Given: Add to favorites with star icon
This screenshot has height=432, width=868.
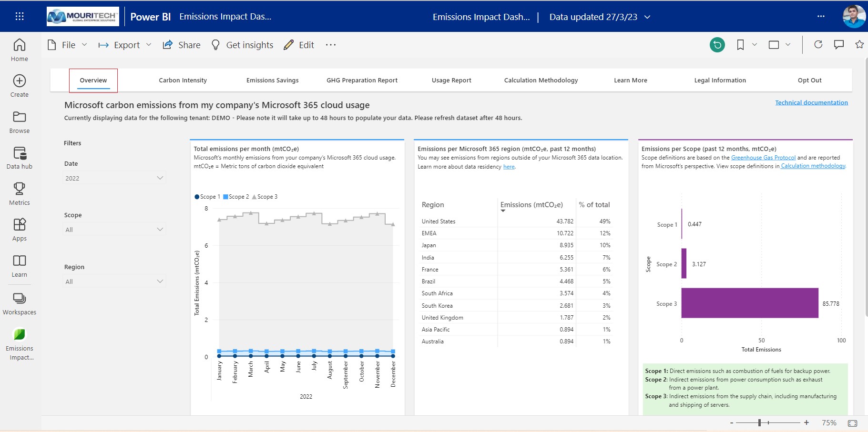Looking at the screenshot, I should (x=859, y=45).
